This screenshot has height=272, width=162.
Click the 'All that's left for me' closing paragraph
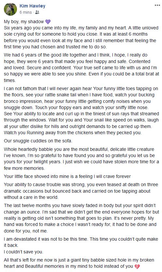tap(79, 263)
